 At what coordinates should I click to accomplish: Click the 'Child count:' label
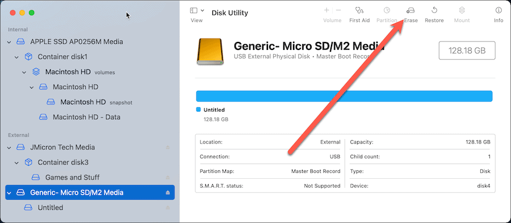click(365, 157)
